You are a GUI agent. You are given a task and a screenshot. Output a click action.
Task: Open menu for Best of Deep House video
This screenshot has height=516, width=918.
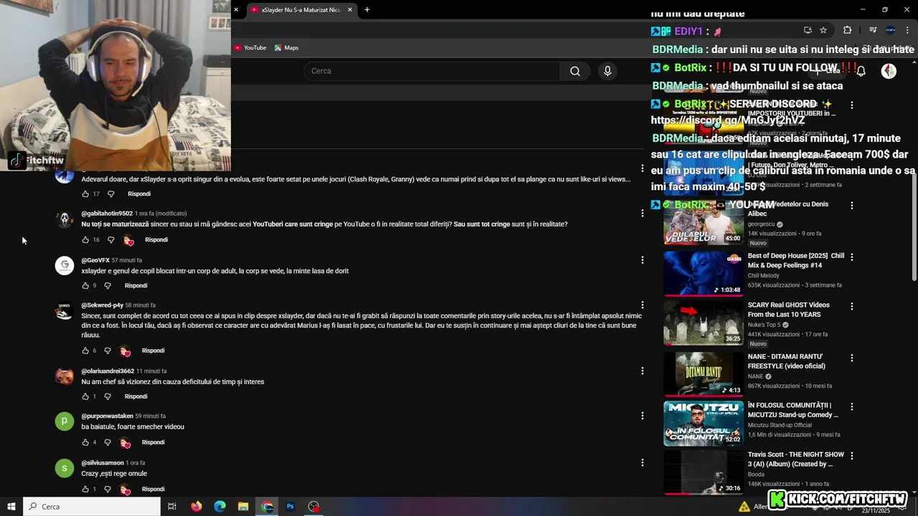[851, 257]
